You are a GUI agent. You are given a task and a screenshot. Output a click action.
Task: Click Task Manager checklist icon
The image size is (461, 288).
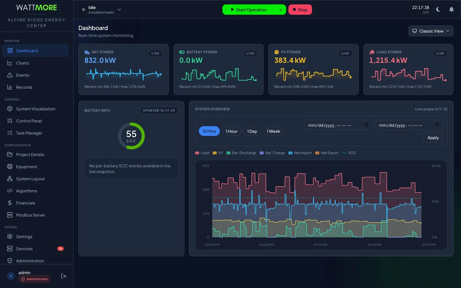pyautogui.click(x=10, y=133)
